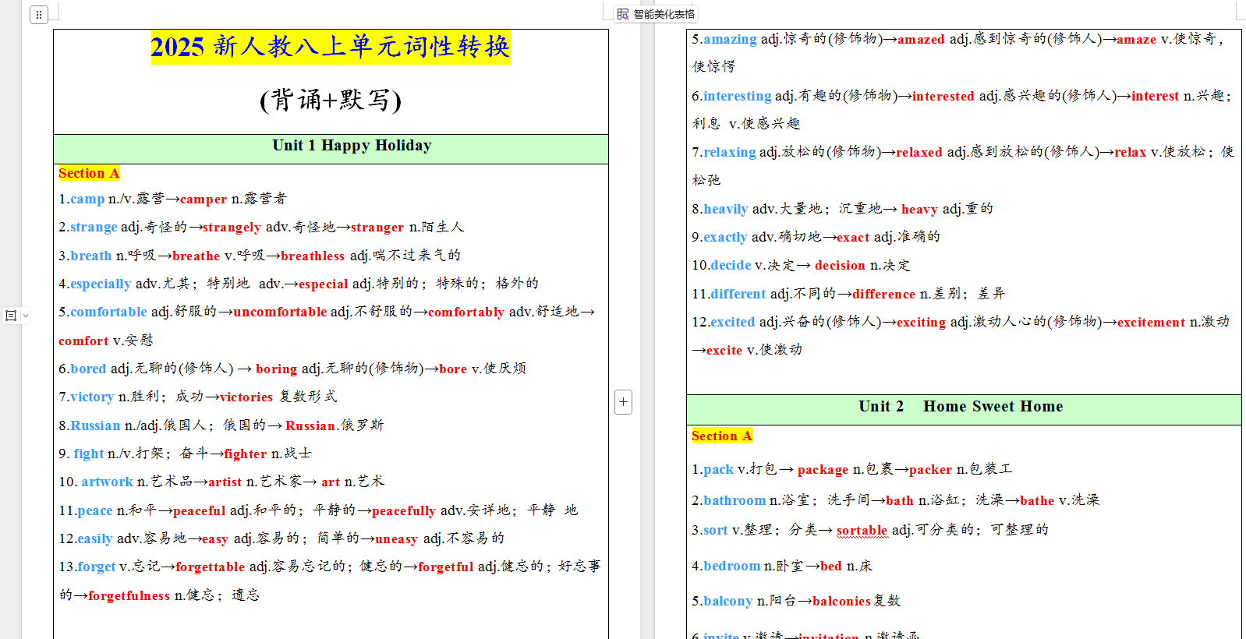Click the word comfortably
Screen dimensions: 1246x639
[466, 312]
